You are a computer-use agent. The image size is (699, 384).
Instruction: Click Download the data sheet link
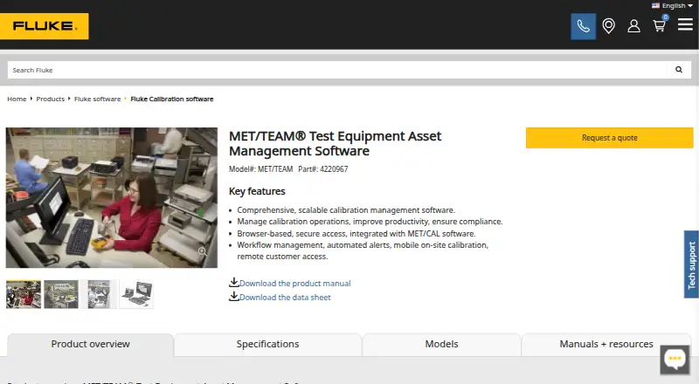(x=286, y=297)
